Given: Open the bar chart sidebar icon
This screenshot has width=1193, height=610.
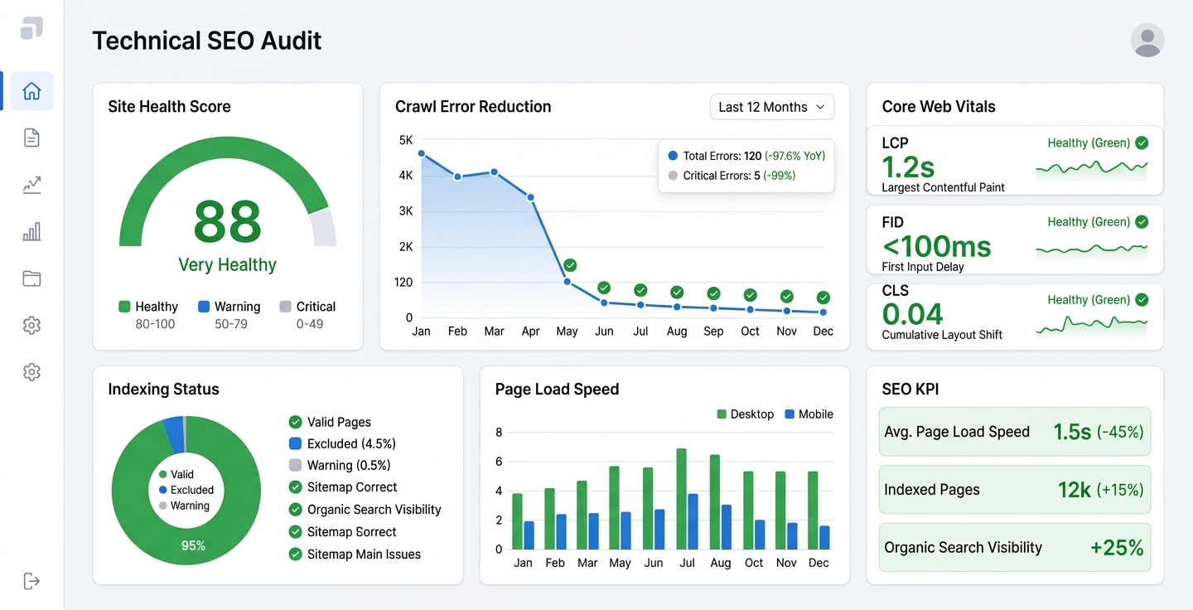Looking at the screenshot, I should (31, 232).
